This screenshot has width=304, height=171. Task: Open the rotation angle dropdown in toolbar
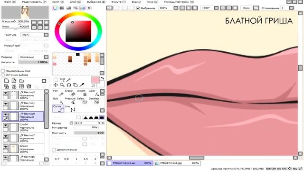coord(216,8)
